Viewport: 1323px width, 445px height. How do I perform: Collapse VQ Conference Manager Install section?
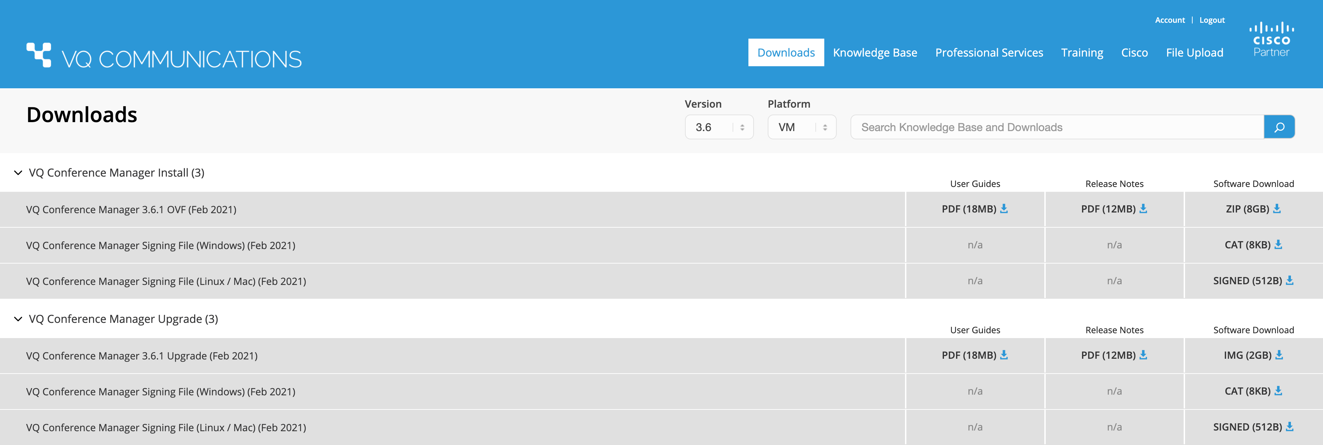click(18, 173)
